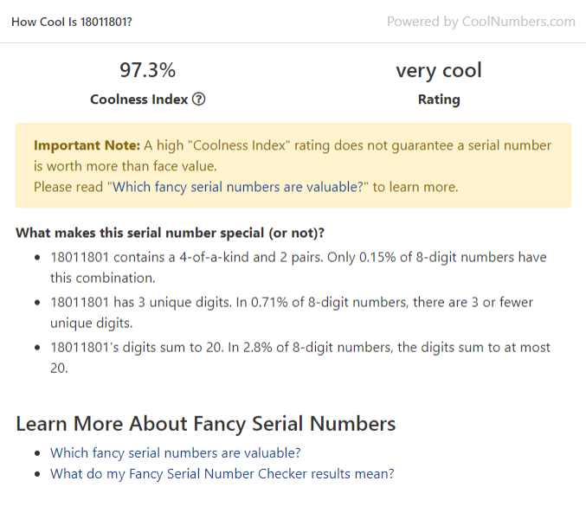Click the "Powered by CoolNumbers.com" text
Viewport: 586px width, 513px height.
point(481,22)
